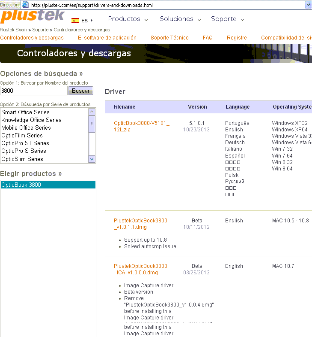Click version 5.1.0.1 text
The height and width of the screenshot is (337, 312).
tap(197, 123)
